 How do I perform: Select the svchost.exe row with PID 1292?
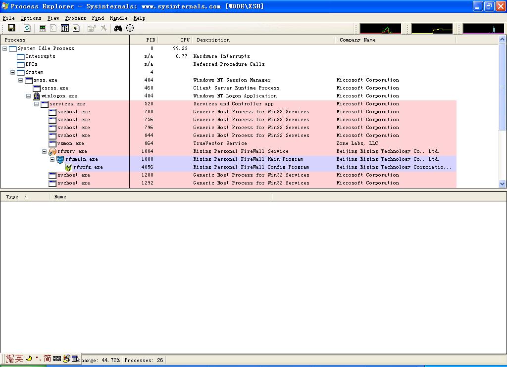point(228,183)
